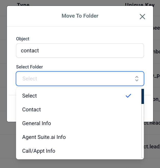Click the up-down chevron in folder dropdown
This screenshot has width=160, height=168.
click(137, 79)
